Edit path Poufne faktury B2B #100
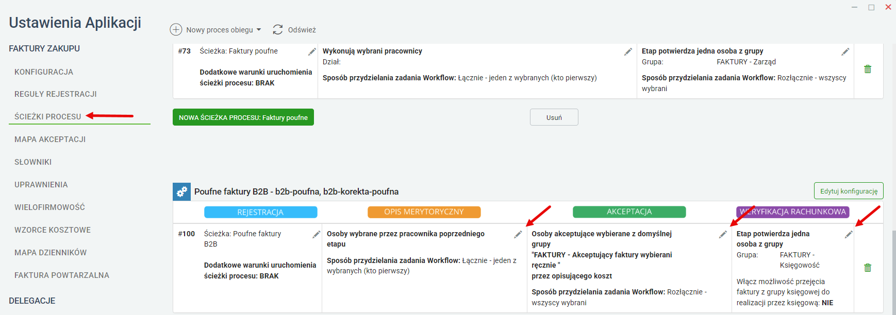The image size is (896, 315). click(317, 235)
